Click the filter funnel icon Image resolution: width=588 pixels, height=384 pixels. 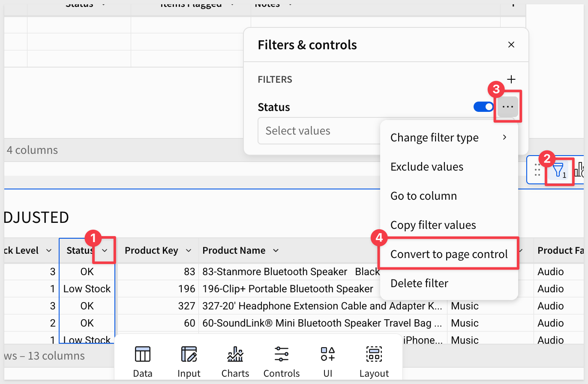tap(558, 171)
